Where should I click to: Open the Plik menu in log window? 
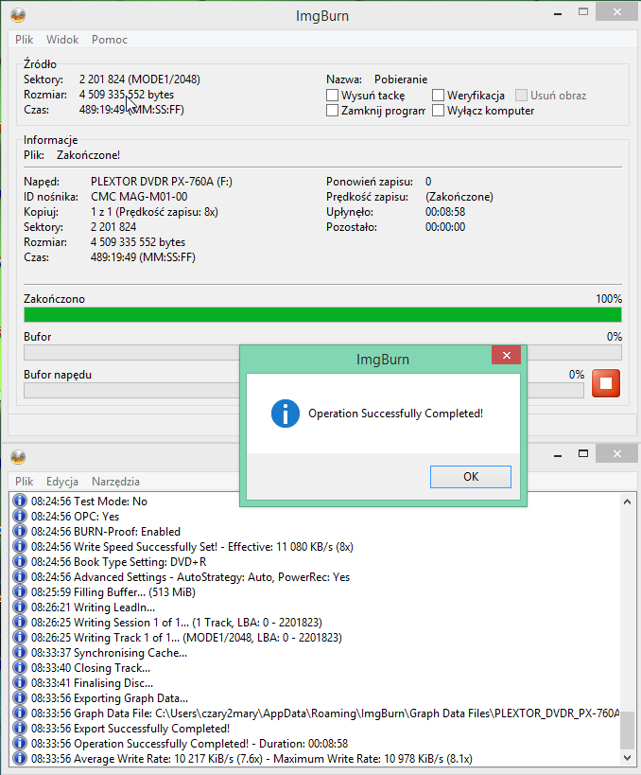point(24,482)
